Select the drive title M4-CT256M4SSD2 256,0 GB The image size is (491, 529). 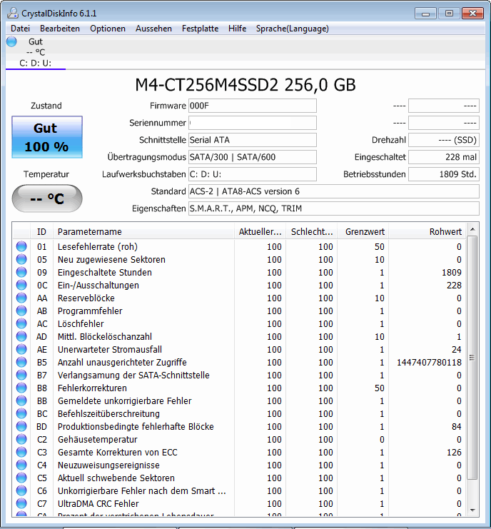click(x=246, y=85)
